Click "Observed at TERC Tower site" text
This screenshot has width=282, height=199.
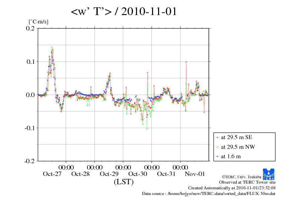[x=247, y=182]
